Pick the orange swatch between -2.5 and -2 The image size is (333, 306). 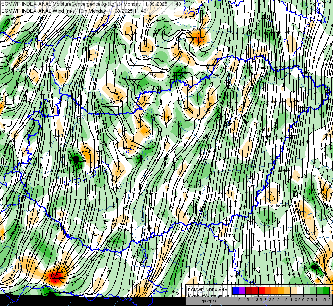point(274,291)
